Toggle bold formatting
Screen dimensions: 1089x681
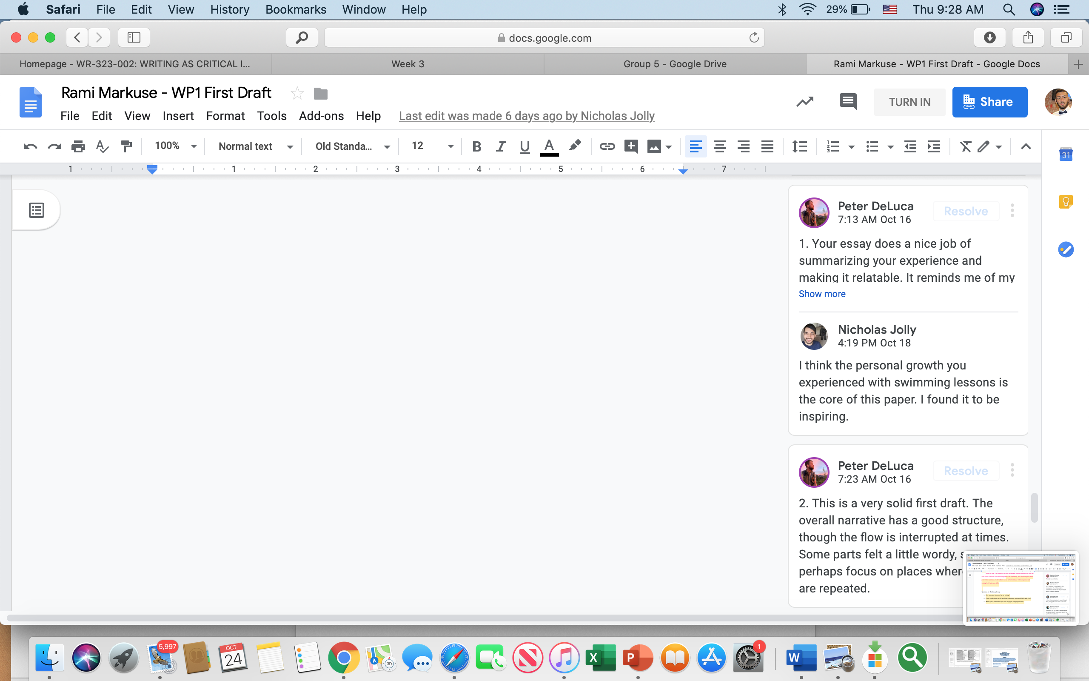coord(476,146)
